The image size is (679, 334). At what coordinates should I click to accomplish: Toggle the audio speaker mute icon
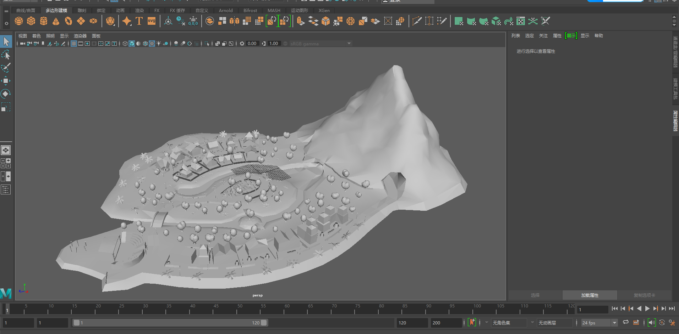tap(652, 322)
